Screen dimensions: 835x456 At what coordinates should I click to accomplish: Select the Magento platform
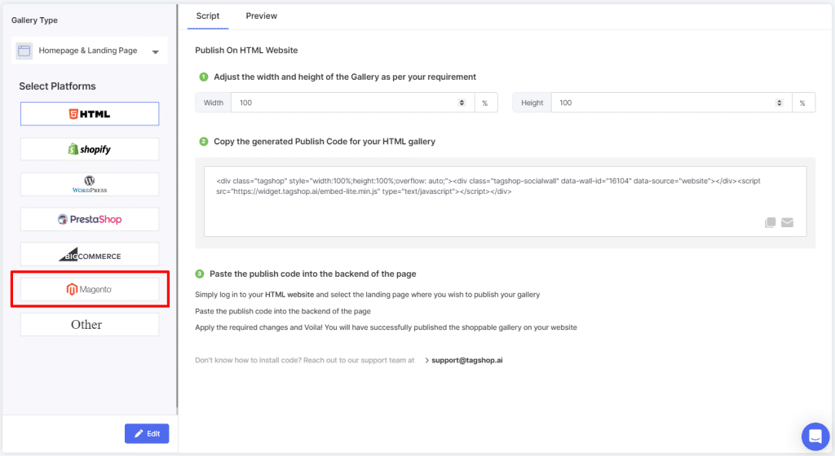90,289
